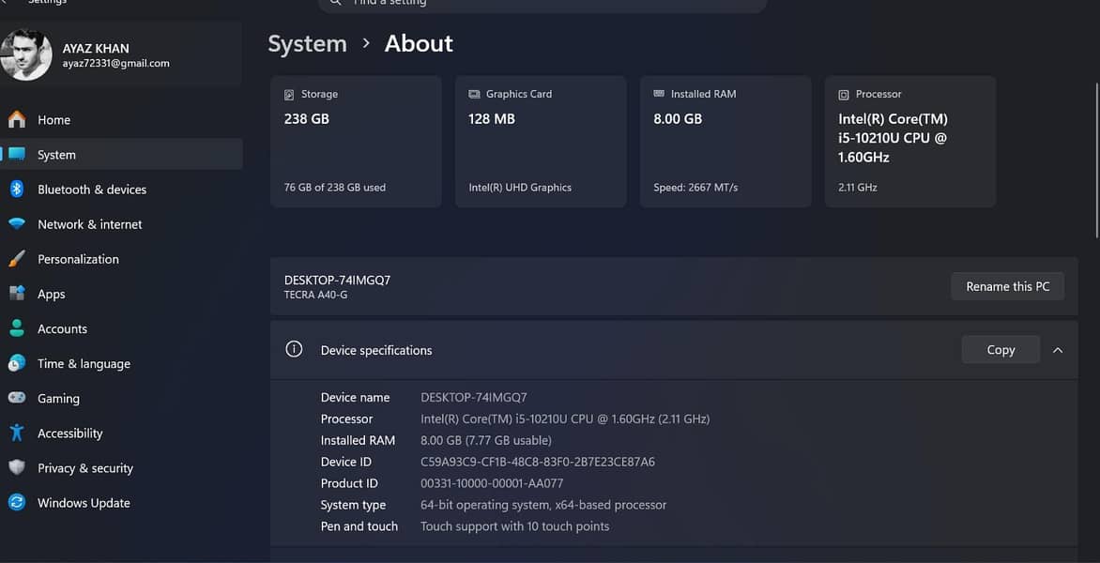Click the account email ayaz72331@gmail.com

[115, 63]
